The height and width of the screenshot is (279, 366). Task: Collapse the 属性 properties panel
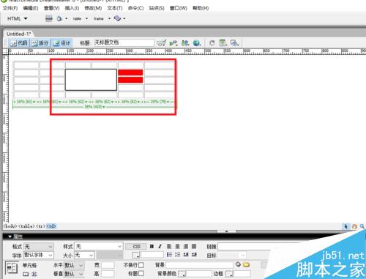[x=10, y=237]
